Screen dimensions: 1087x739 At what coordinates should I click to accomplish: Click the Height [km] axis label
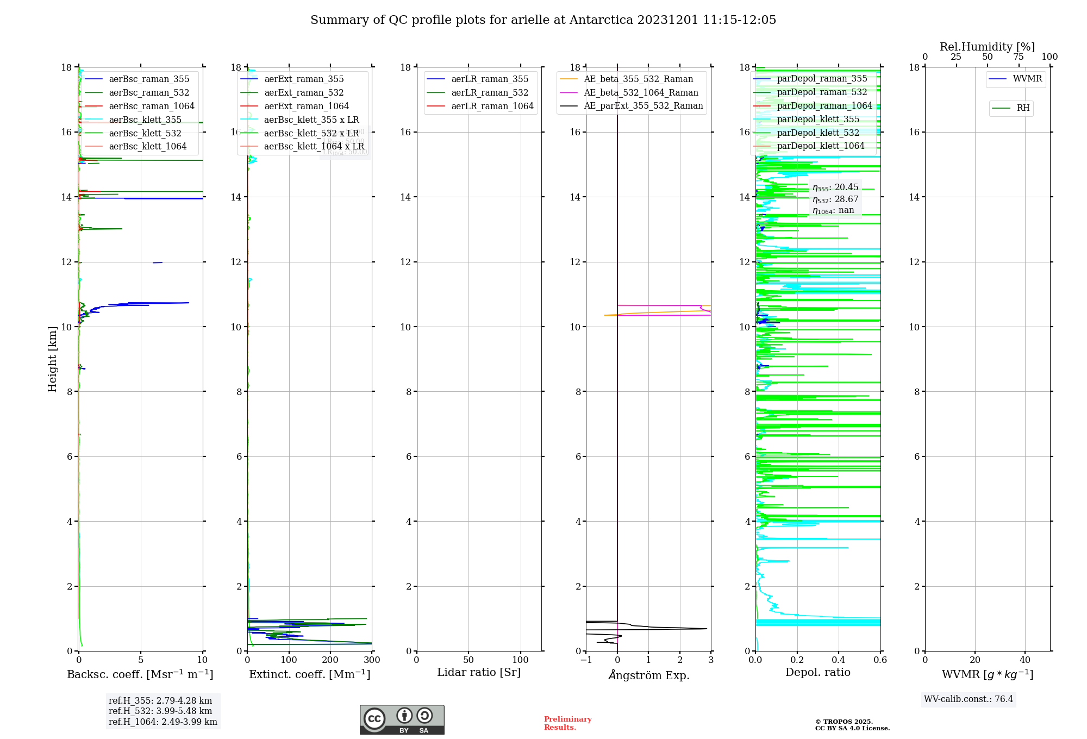coord(52,359)
